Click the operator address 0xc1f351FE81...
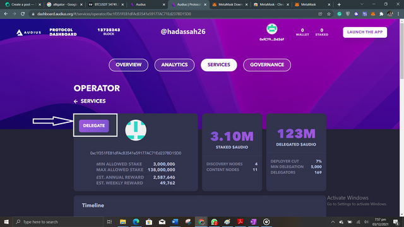Screen dimensions: 404x227 (136, 153)
